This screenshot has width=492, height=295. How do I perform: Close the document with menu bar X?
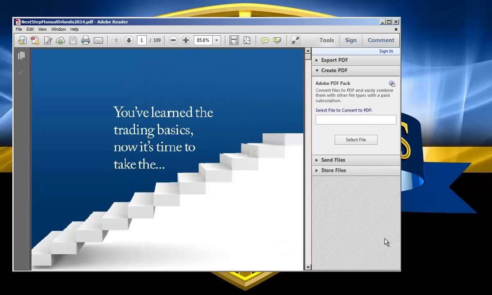396,29
